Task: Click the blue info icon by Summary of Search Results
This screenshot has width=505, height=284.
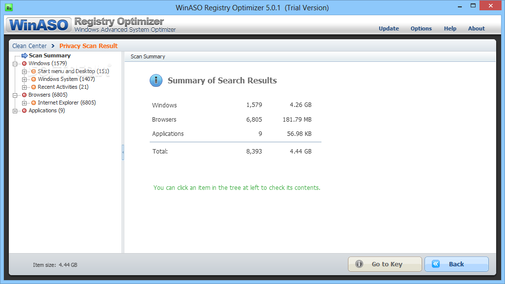Action: click(x=156, y=80)
